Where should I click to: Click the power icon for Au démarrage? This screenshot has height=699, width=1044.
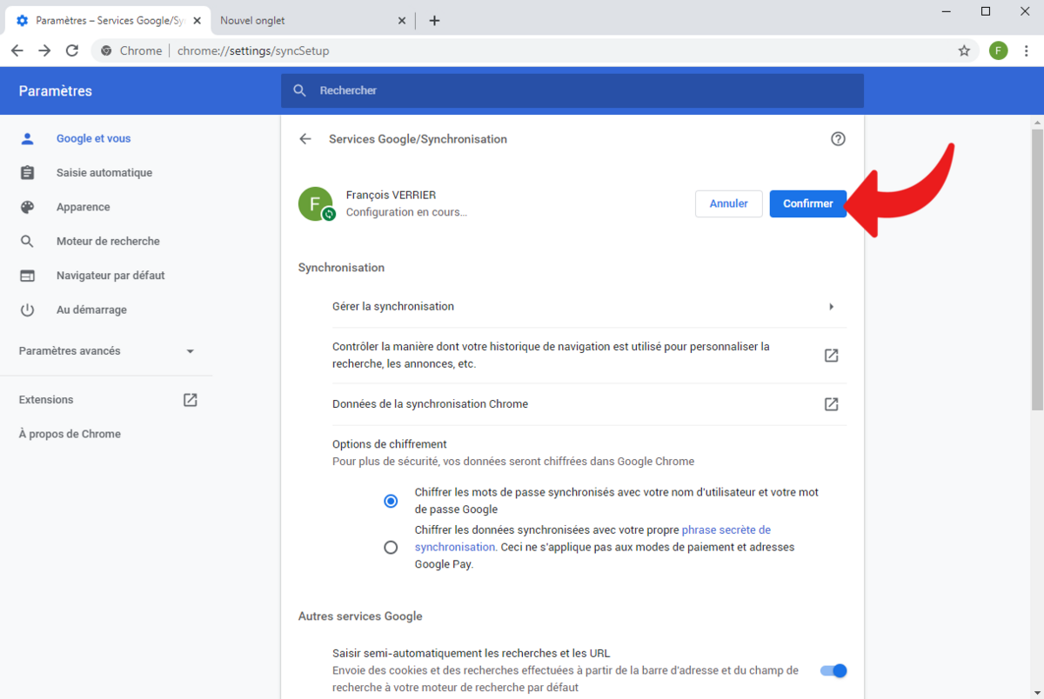coord(28,310)
